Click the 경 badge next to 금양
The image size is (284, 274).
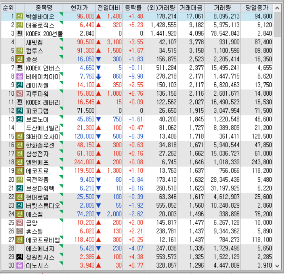pos(20,223)
